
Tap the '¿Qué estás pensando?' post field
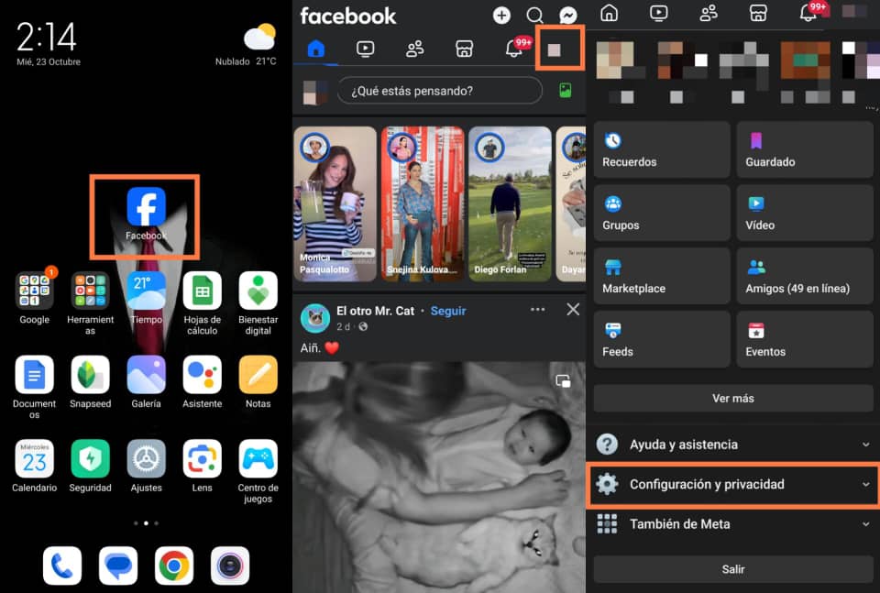coord(440,91)
